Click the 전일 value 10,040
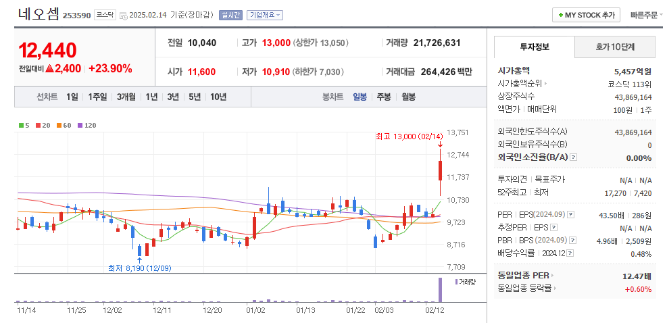This screenshot has width=667, height=323. (202, 43)
